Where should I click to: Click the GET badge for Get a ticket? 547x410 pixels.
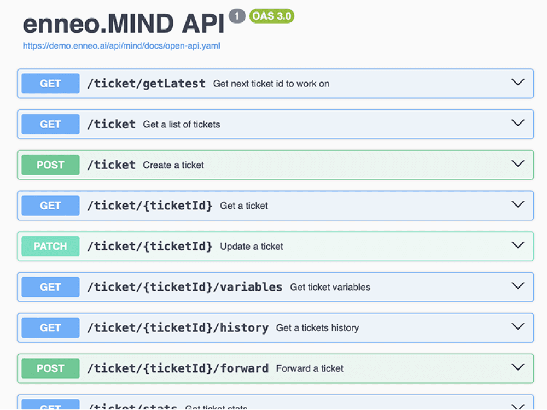(x=50, y=206)
